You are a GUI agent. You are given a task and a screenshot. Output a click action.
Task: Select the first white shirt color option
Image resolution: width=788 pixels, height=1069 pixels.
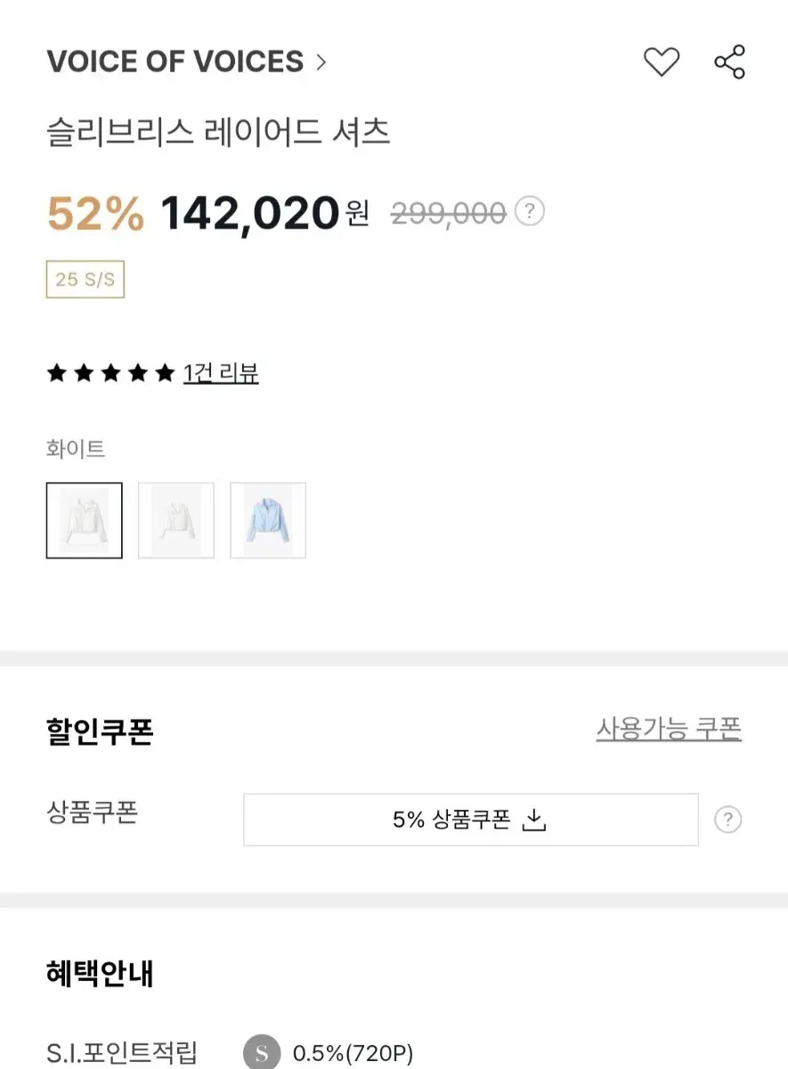pos(85,520)
